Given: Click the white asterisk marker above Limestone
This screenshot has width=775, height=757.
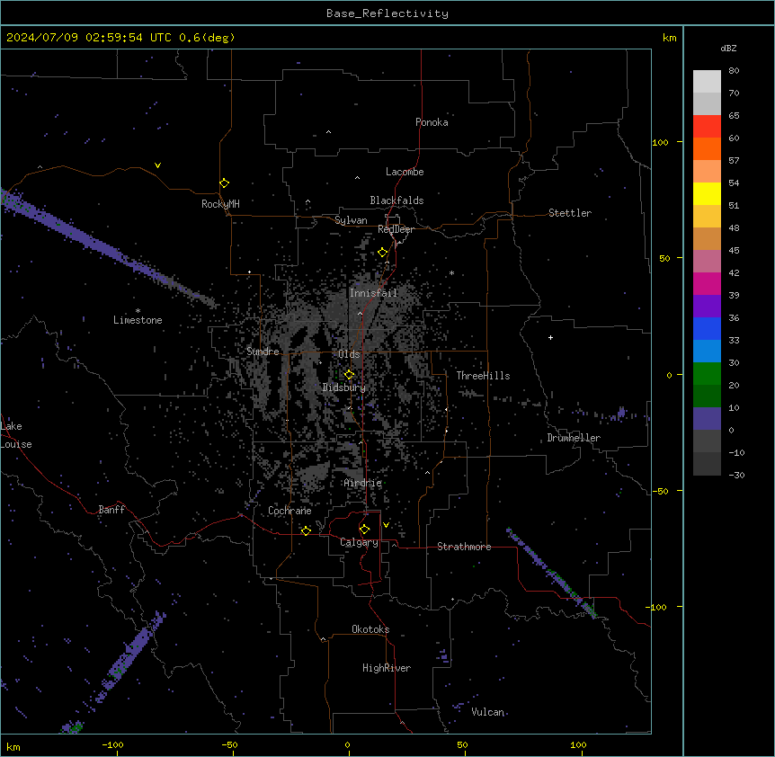Looking at the screenshot, I should tap(138, 311).
